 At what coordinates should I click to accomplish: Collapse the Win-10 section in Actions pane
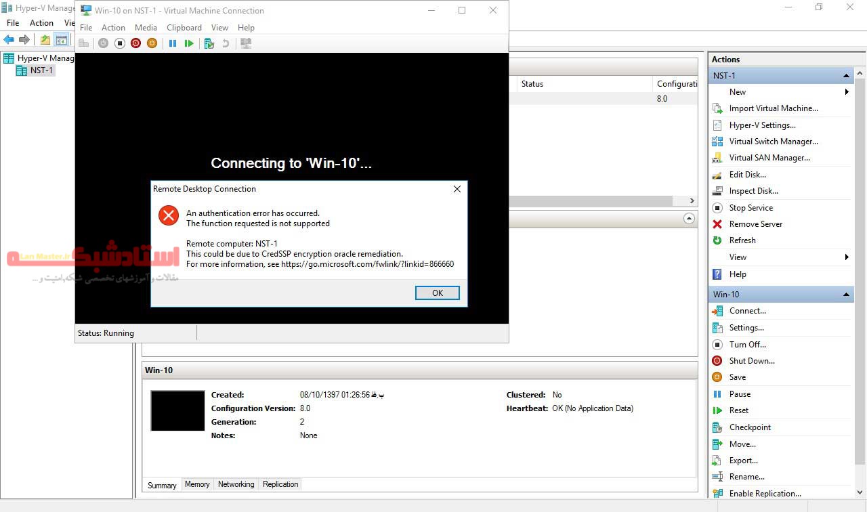(846, 295)
